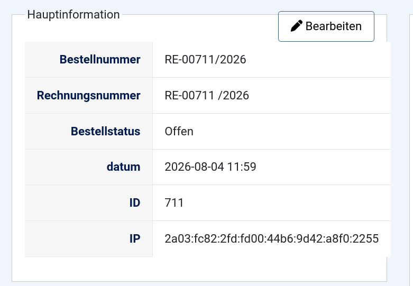The image size is (413, 286).
Task: Click the empty area below IP row
Action: [x=199, y=269]
